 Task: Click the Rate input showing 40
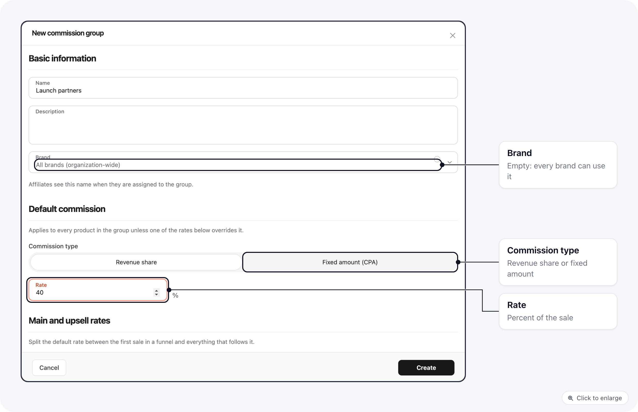point(98,290)
